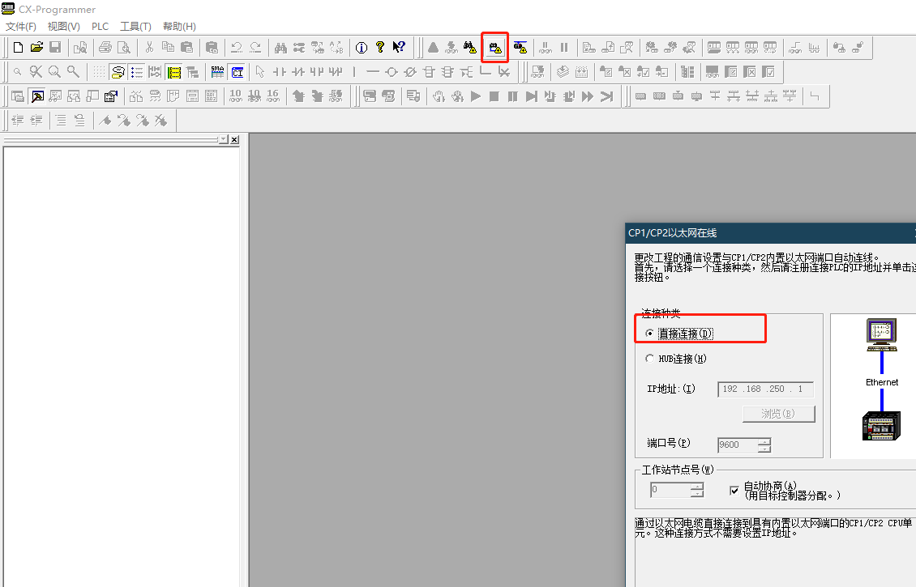Toggle the yellow ladder grid view icon
916x587 pixels.
174,72
